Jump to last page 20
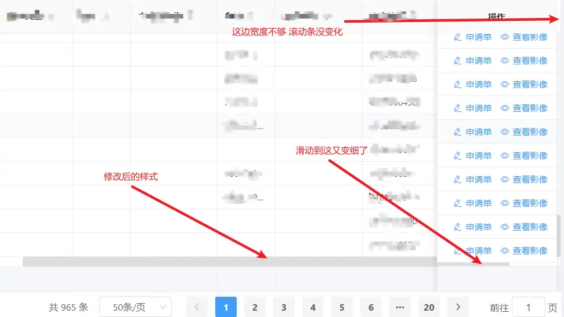564x317 pixels. (x=429, y=307)
